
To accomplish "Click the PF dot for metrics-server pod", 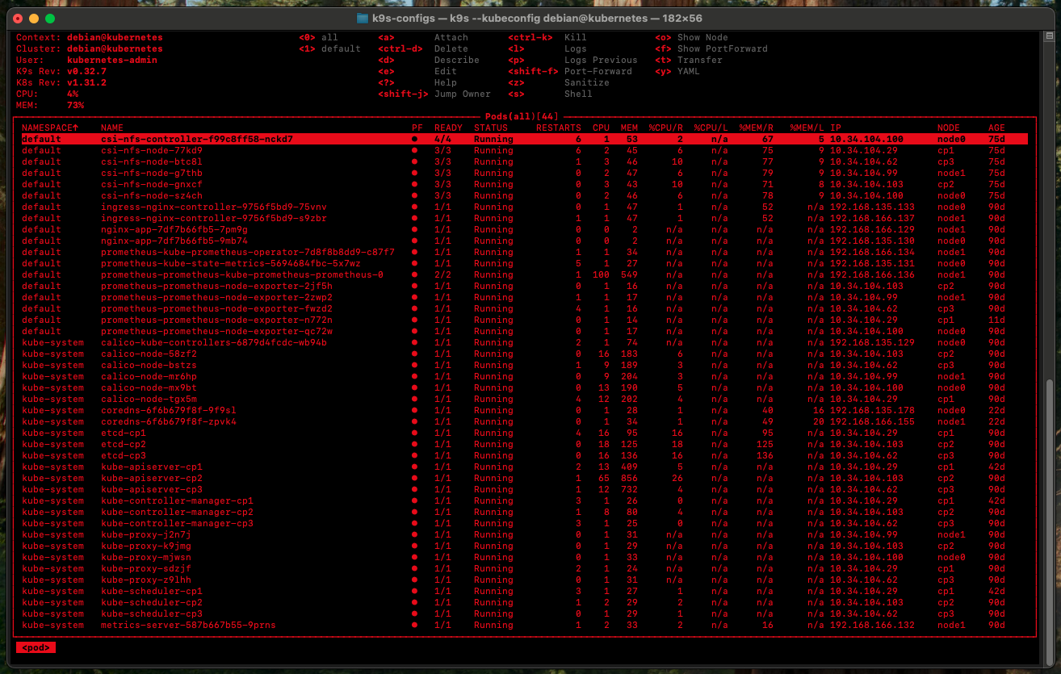I will (415, 625).
